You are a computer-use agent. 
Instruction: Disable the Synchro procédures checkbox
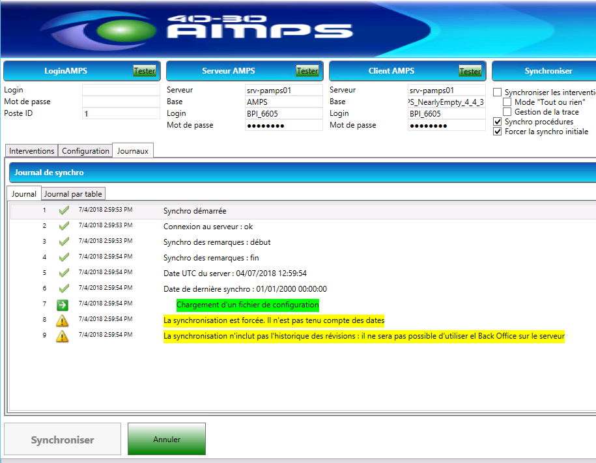498,122
